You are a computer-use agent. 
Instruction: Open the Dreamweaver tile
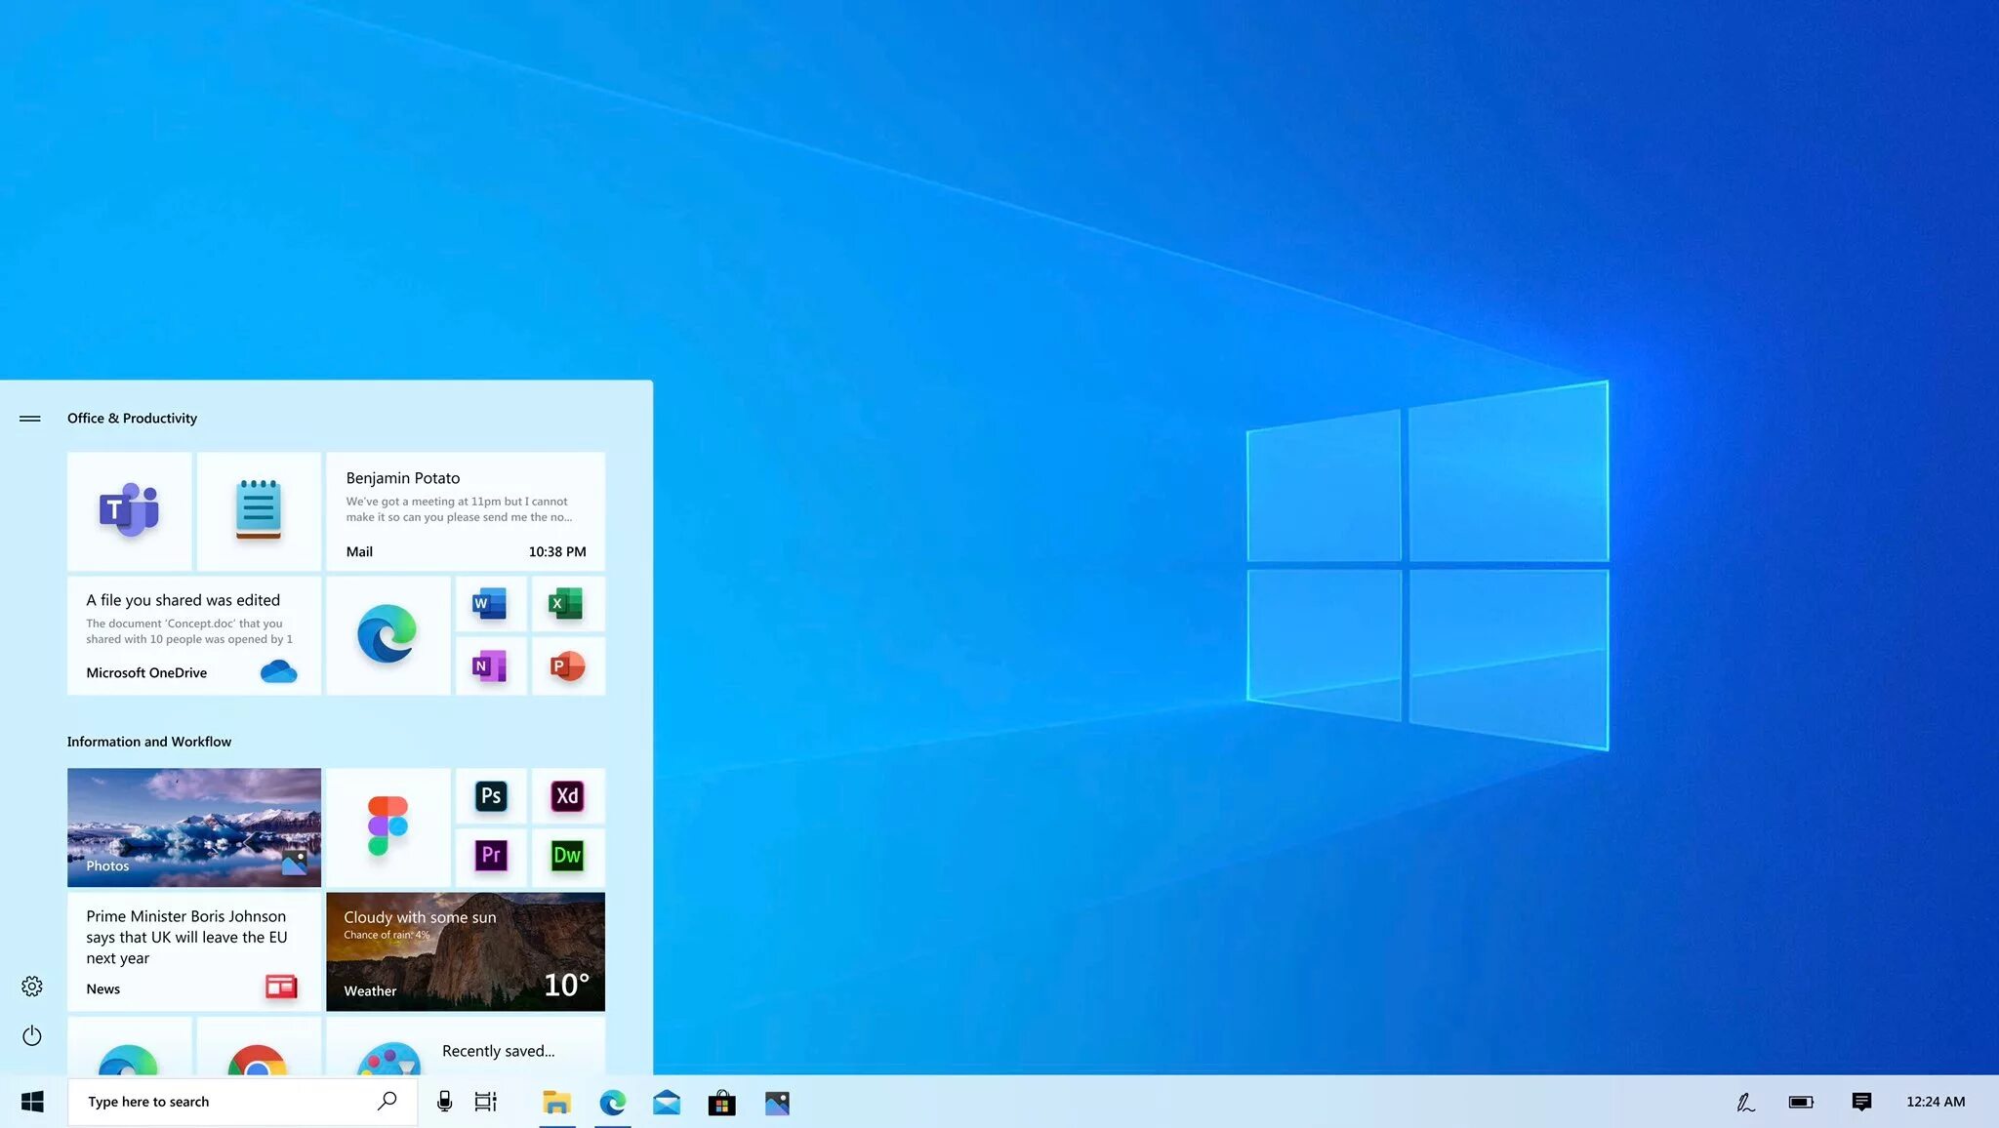click(x=567, y=856)
